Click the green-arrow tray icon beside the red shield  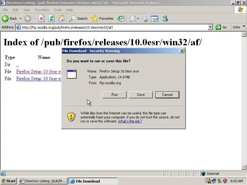click(x=219, y=181)
